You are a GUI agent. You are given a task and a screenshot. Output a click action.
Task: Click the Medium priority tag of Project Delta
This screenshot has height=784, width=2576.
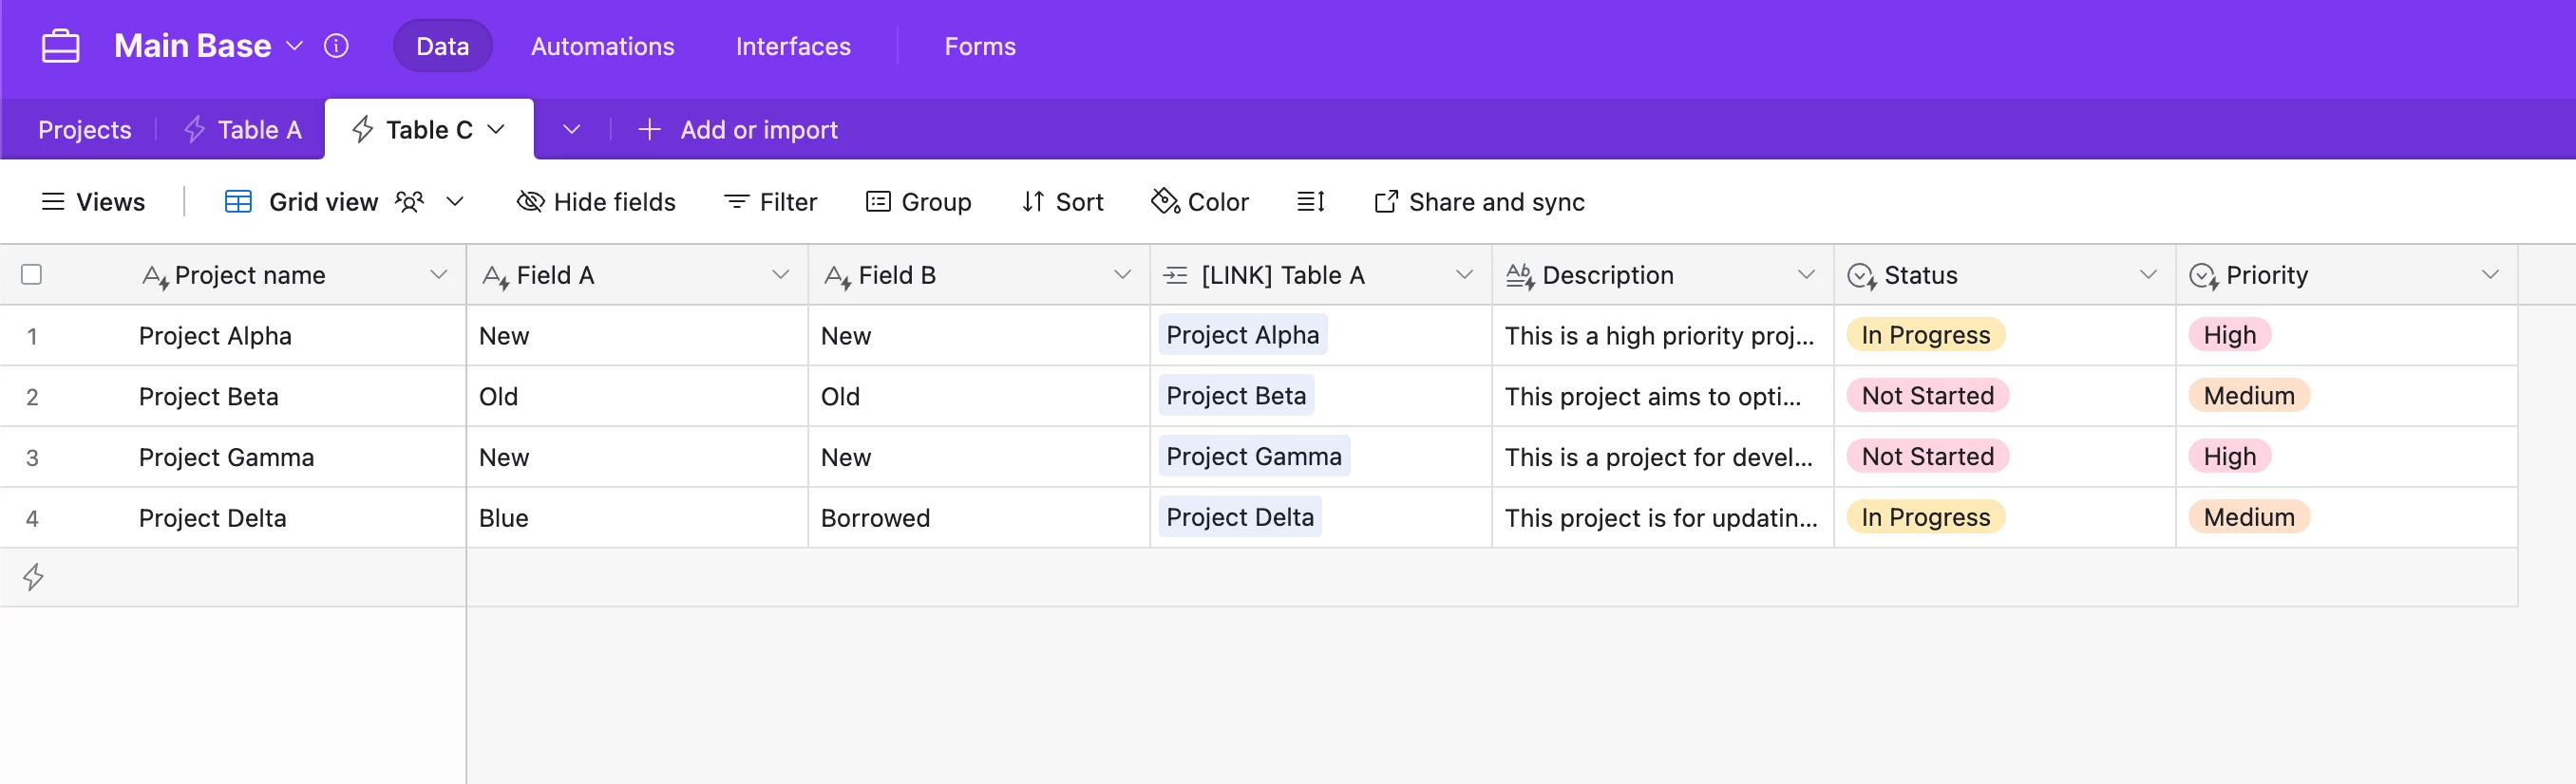click(2248, 518)
